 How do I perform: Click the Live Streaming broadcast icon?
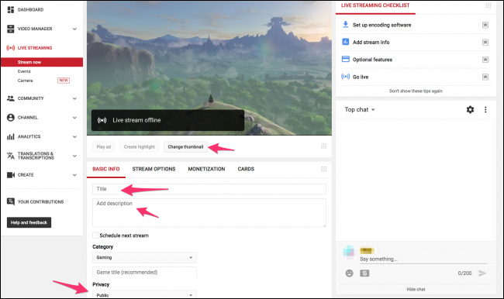[x=11, y=48]
